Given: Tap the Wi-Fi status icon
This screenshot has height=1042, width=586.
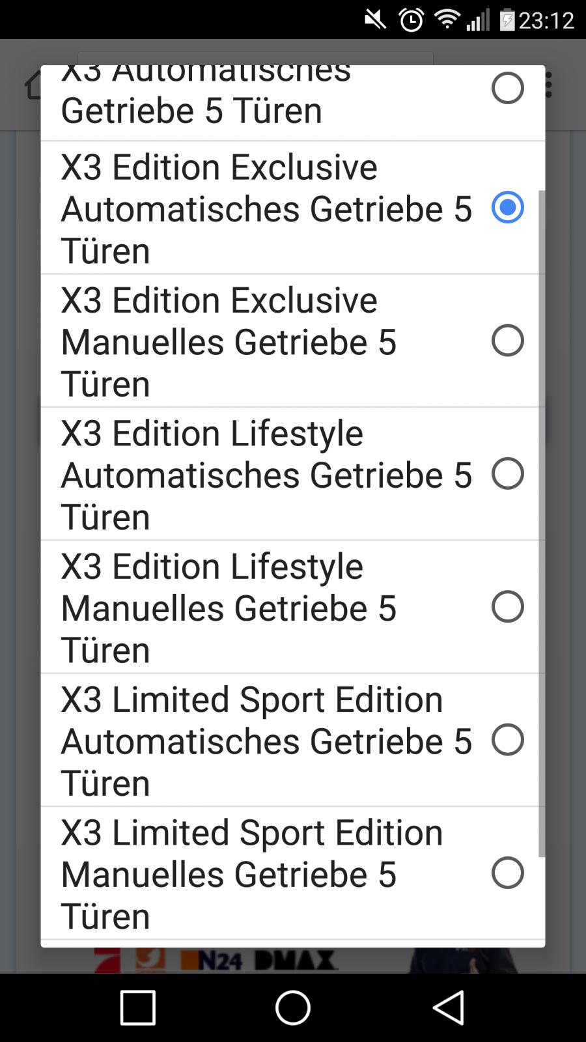Looking at the screenshot, I should coord(447,20).
